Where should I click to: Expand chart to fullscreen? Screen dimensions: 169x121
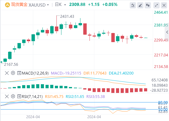coord(157,5)
